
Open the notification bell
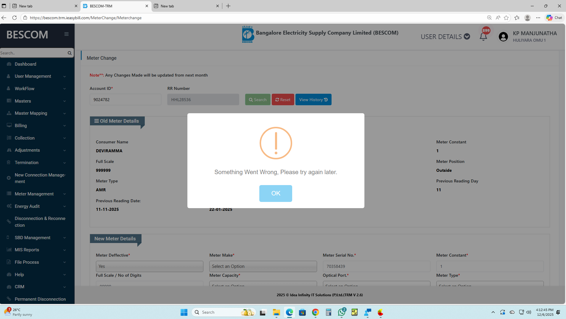(483, 36)
